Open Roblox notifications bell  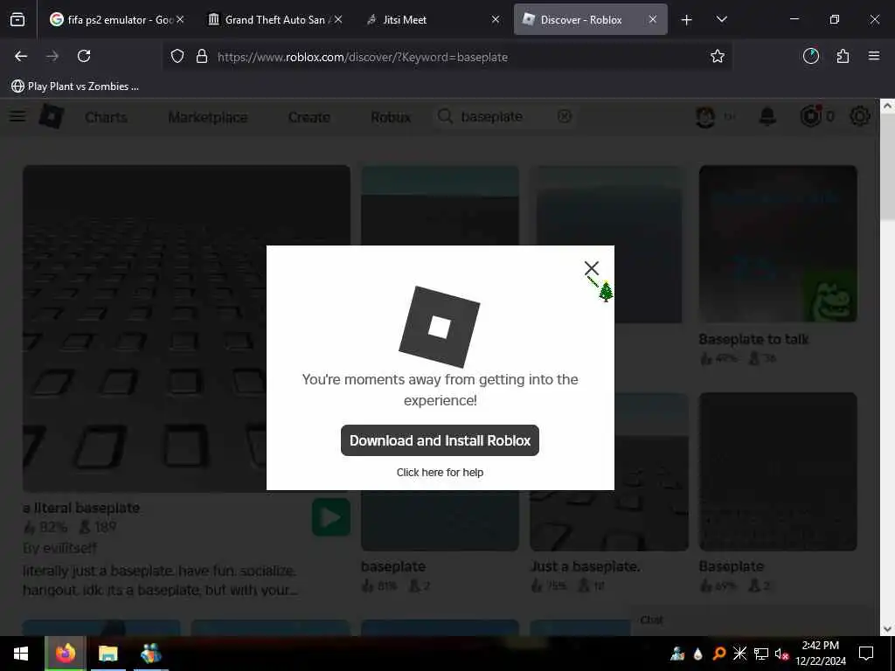tap(767, 116)
